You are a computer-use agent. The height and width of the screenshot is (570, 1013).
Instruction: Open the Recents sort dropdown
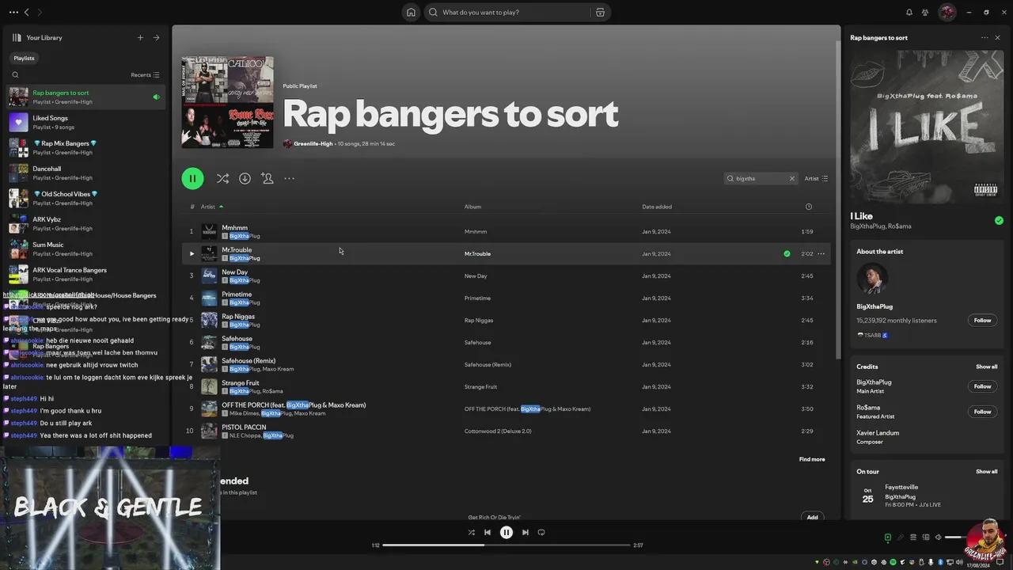click(145, 75)
